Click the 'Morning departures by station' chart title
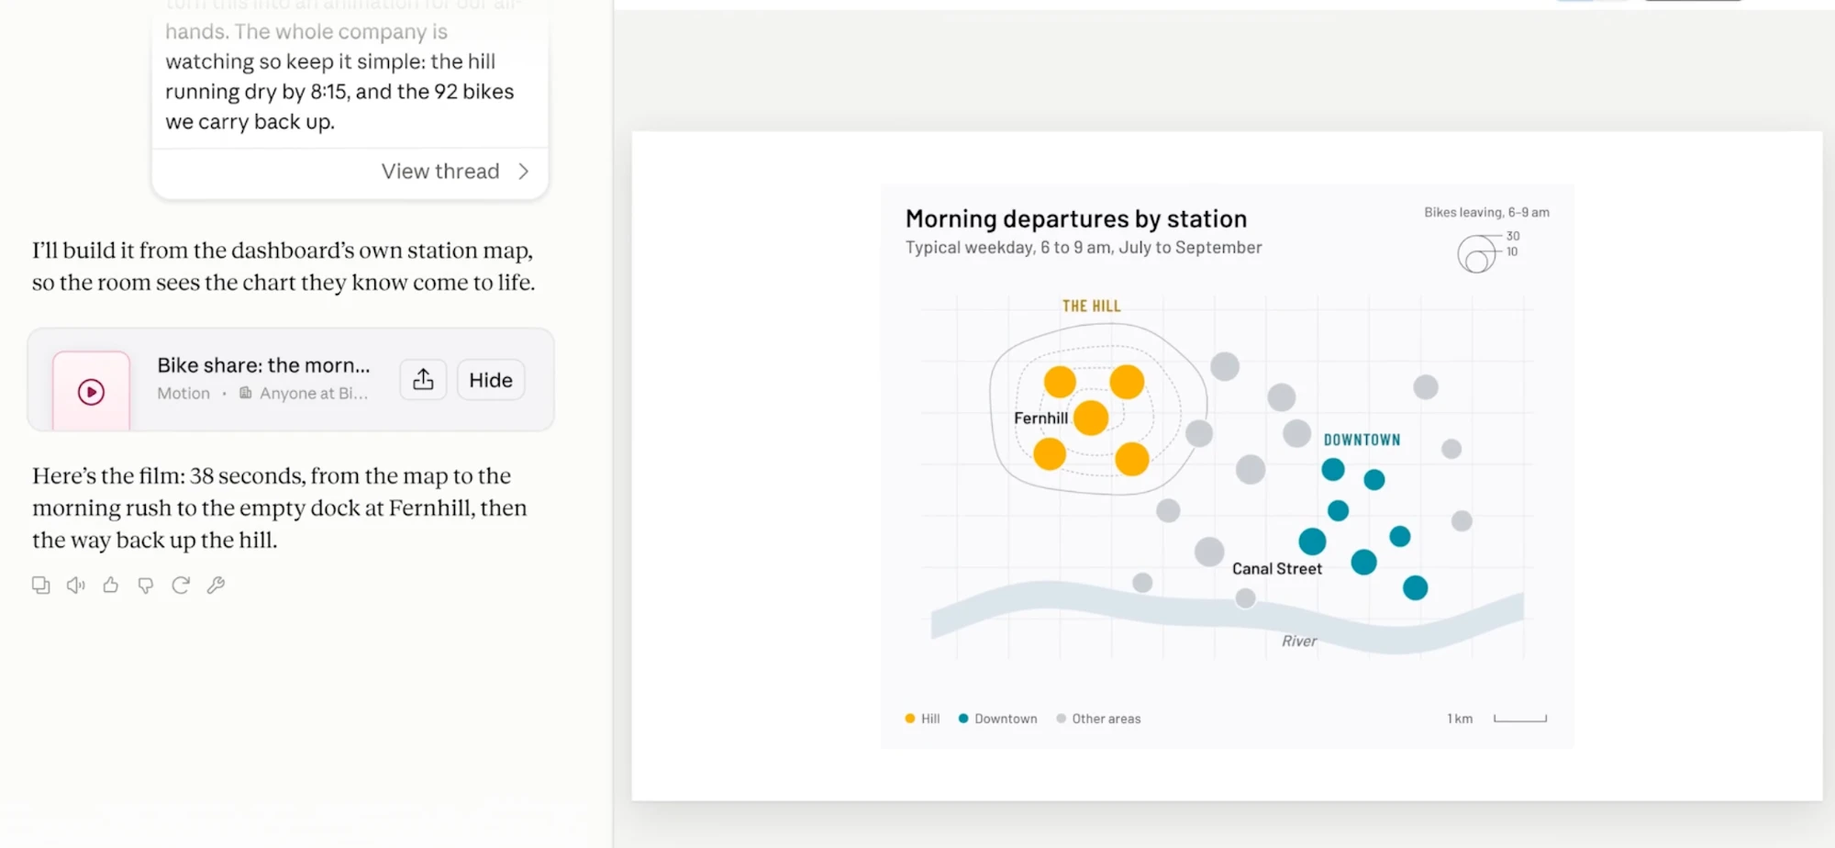The image size is (1835, 848). (1076, 219)
